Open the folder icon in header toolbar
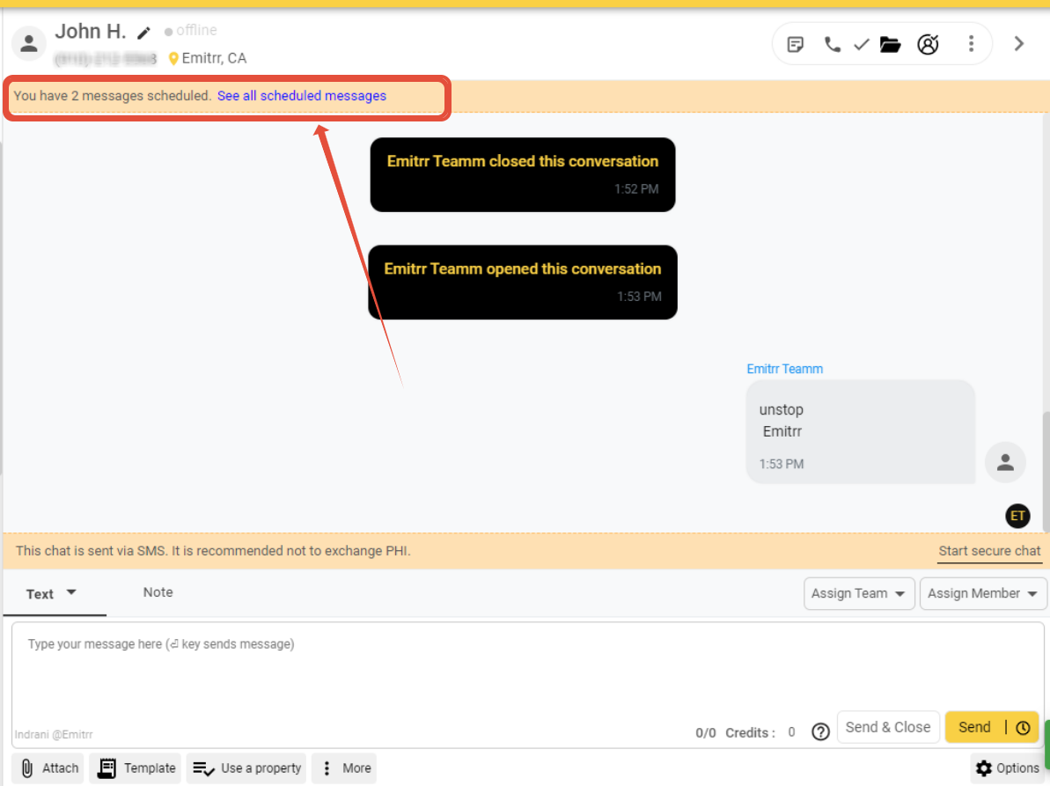Screen dimensions: 1050x786 [890, 45]
